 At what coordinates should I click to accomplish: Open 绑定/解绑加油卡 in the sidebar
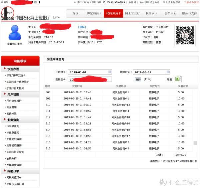click(16, 75)
